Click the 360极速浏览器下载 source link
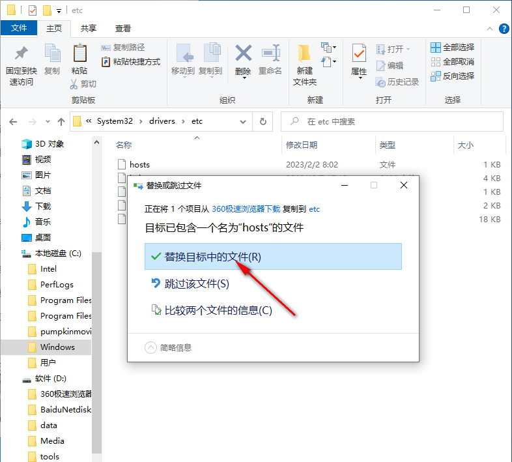The height and width of the screenshot is (462, 512). tap(246, 209)
